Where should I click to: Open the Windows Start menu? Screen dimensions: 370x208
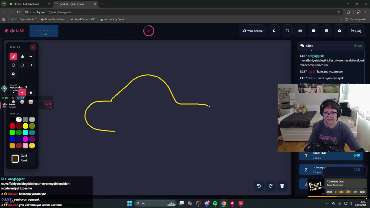click(x=129, y=203)
